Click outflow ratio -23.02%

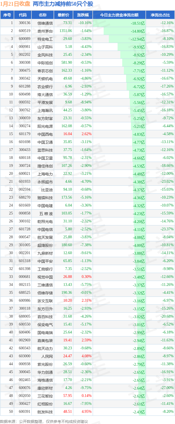167,182
